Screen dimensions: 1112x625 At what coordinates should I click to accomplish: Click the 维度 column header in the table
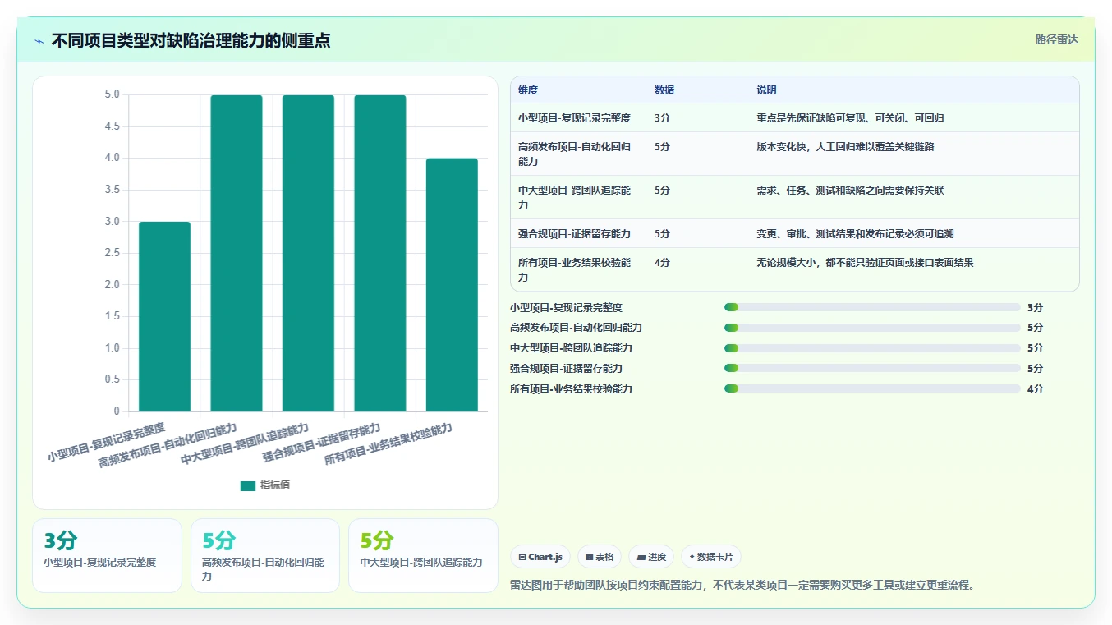pos(528,90)
